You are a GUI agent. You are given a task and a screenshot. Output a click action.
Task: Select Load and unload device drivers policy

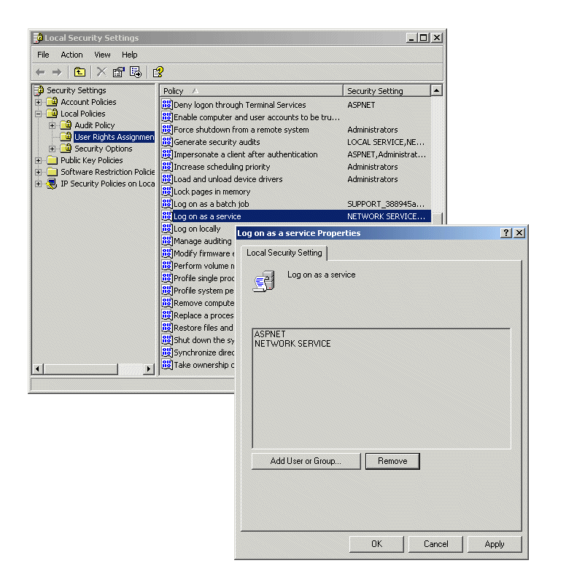click(228, 179)
